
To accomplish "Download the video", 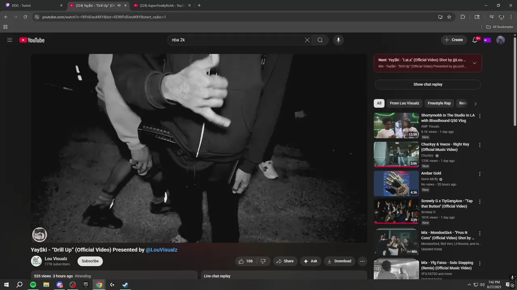I will [x=339, y=261].
